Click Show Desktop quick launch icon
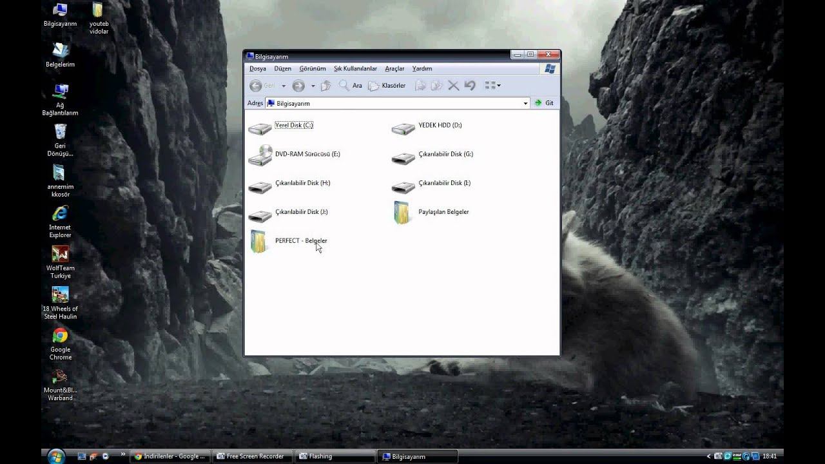825x464 pixels. point(82,456)
